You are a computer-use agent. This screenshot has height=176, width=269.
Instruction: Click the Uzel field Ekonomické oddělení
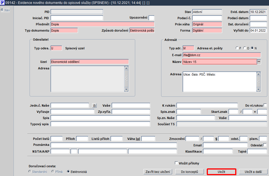click(90, 62)
